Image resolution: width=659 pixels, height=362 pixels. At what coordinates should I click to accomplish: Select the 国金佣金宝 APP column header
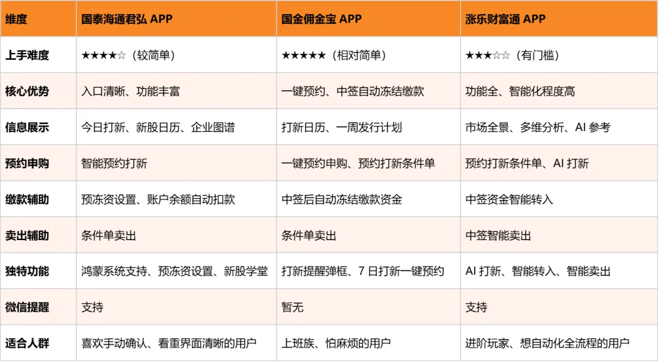(x=369, y=18)
